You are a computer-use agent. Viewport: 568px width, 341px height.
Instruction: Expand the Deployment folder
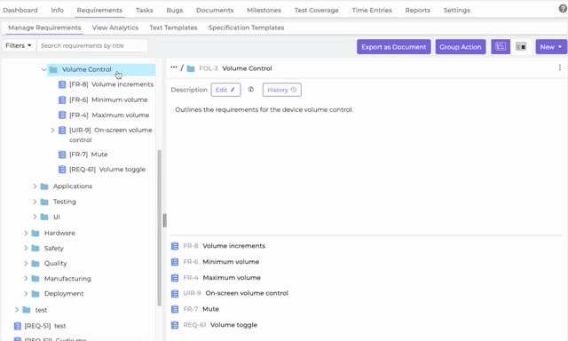pyautogui.click(x=26, y=294)
